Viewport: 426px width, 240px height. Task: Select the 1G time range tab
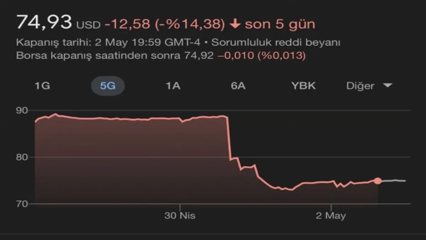(x=42, y=86)
